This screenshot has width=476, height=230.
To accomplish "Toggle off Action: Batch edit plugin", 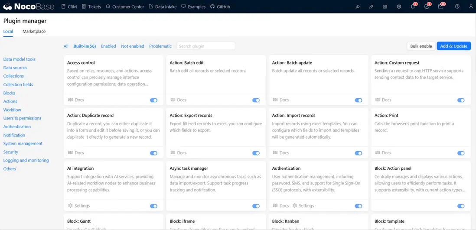I will (256, 100).
